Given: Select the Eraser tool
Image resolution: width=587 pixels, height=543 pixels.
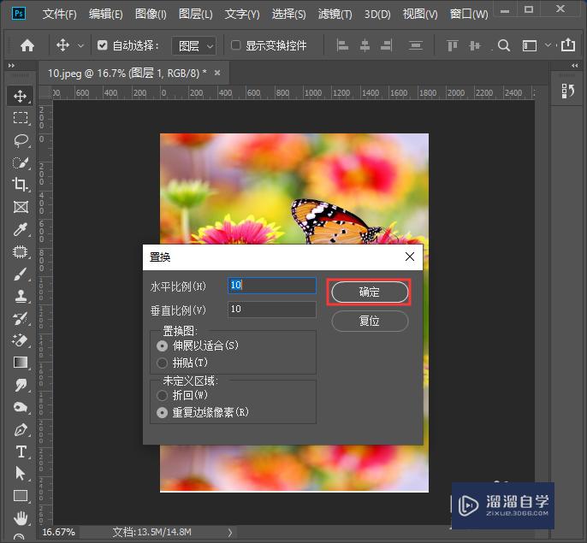Looking at the screenshot, I should pyautogui.click(x=21, y=340).
